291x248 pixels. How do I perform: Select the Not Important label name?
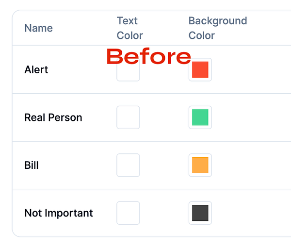point(59,213)
